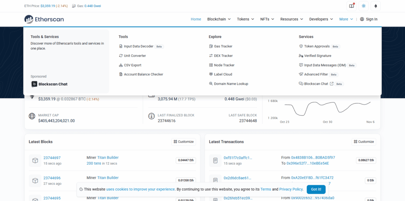
Task: Click the Blockscan Chat bubbles icon in Services
Action: point(301,84)
